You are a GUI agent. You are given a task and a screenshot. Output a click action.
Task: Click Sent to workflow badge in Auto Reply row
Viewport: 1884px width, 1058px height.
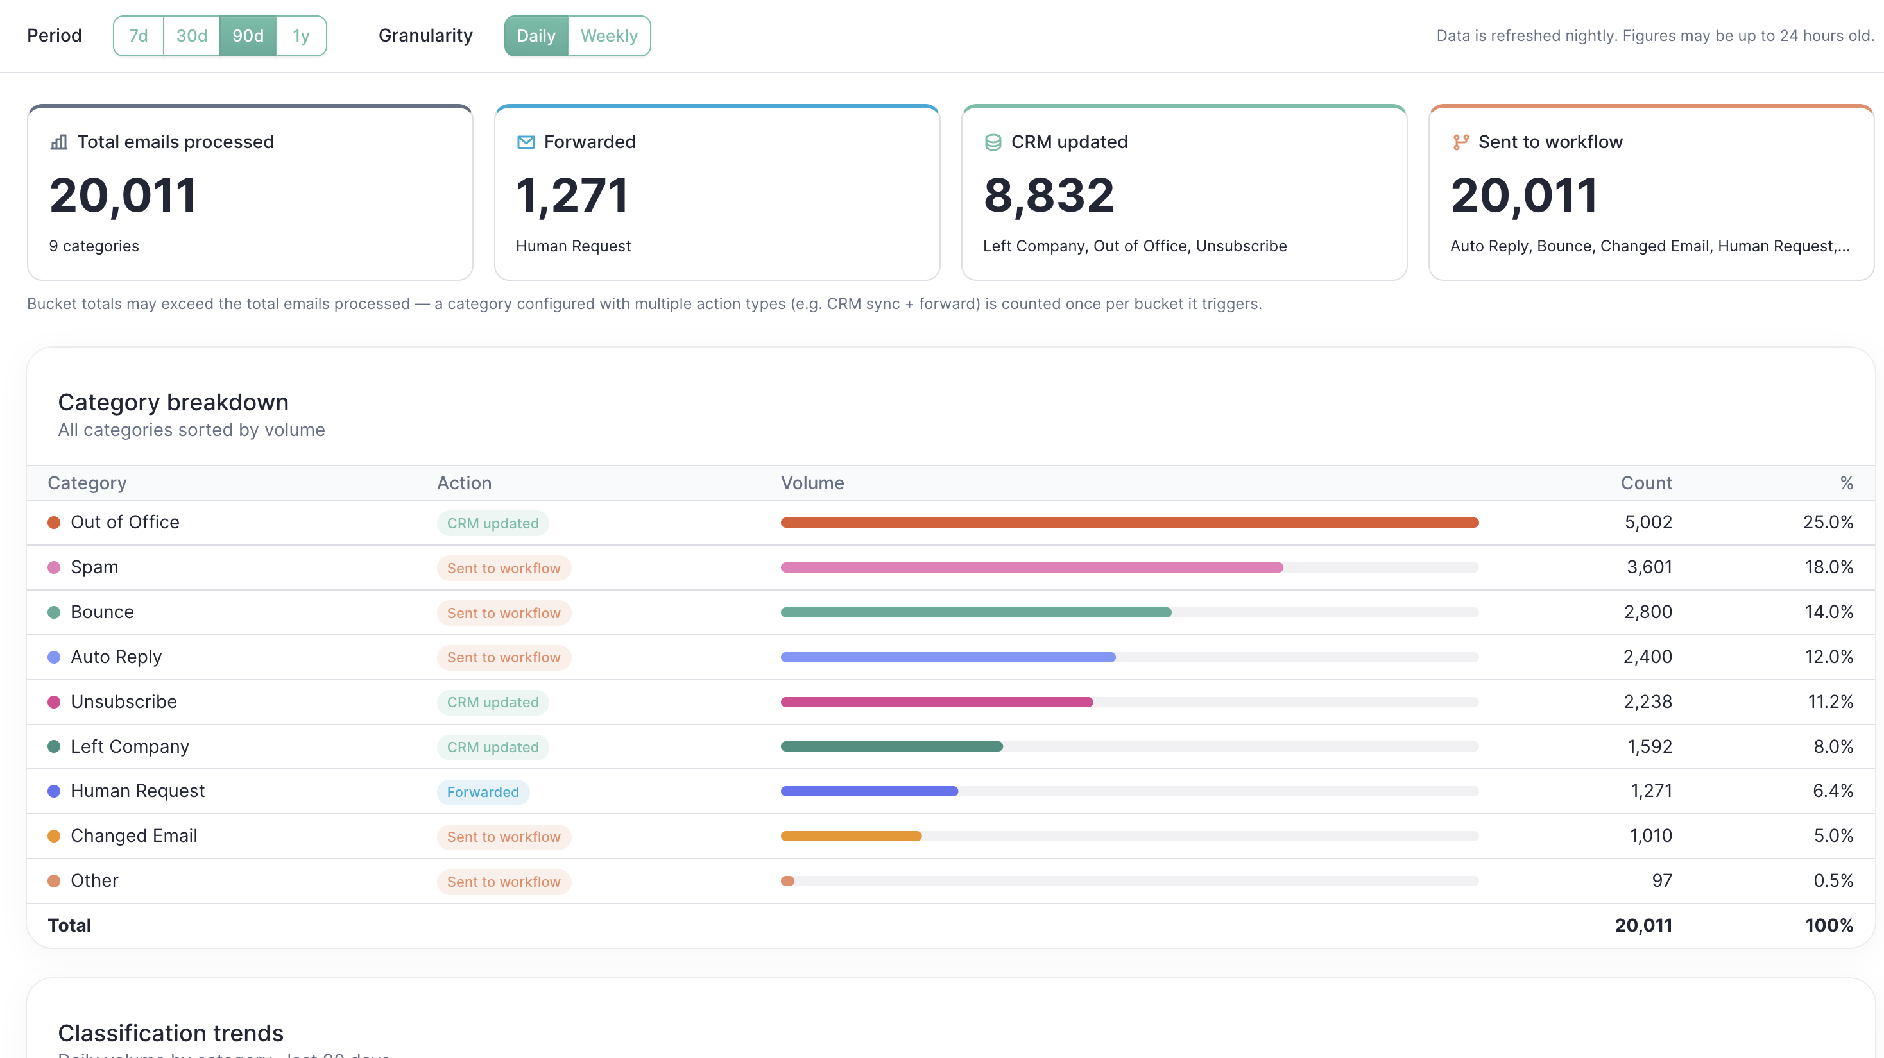point(504,658)
